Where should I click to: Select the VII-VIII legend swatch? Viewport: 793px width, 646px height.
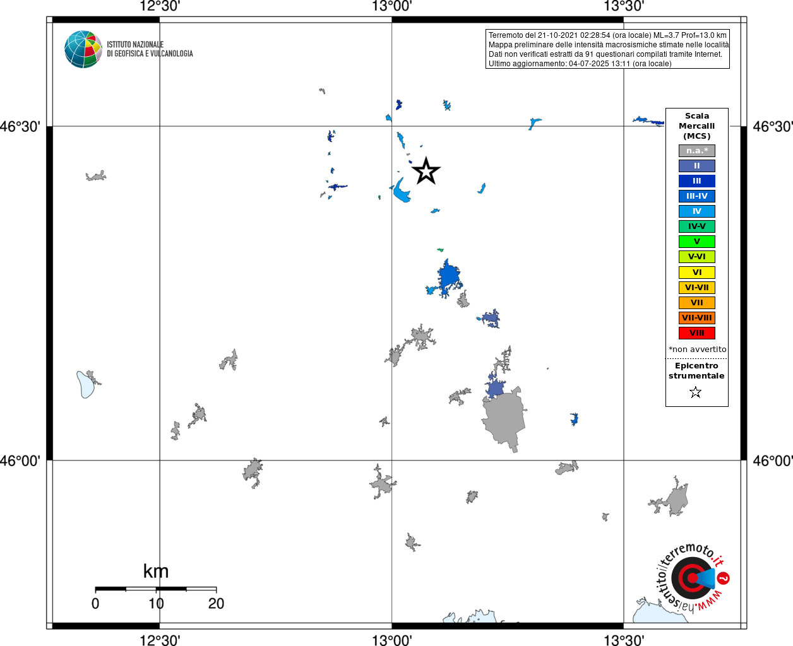tap(697, 318)
